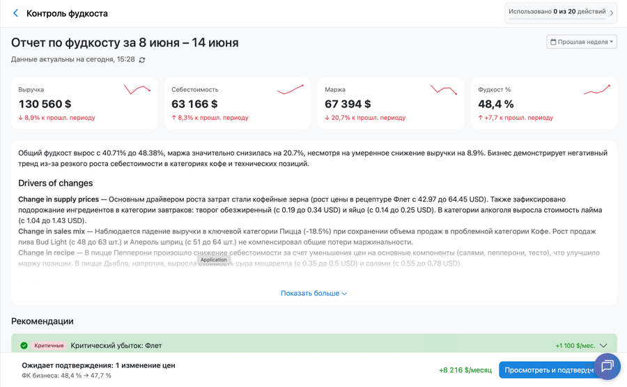Click the ФК бизнеса 48,4 % → 47,7 % line

[66, 375]
